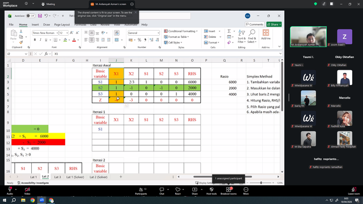Open the Font Color dropdown arrow
363x204 pixels.
(78, 40)
